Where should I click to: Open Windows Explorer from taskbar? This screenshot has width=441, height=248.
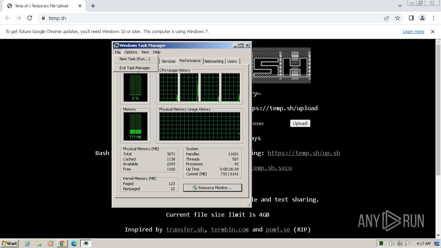39,244
